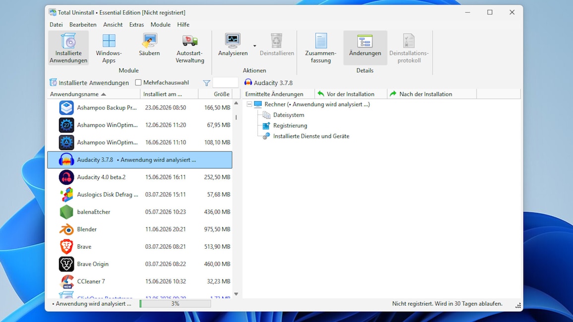Select the balenaEtcher cube icon
The width and height of the screenshot is (573, 322).
(x=66, y=212)
